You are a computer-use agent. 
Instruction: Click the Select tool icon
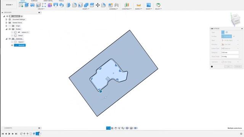[158, 5]
